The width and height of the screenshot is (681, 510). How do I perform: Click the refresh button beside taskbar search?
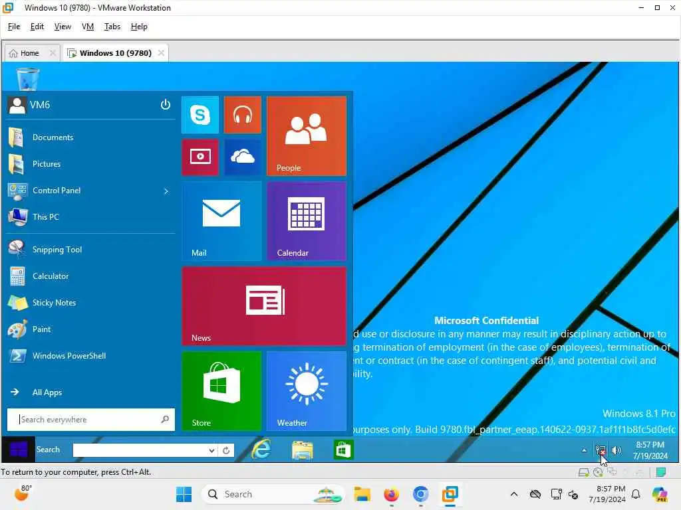(x=226, y=451)
